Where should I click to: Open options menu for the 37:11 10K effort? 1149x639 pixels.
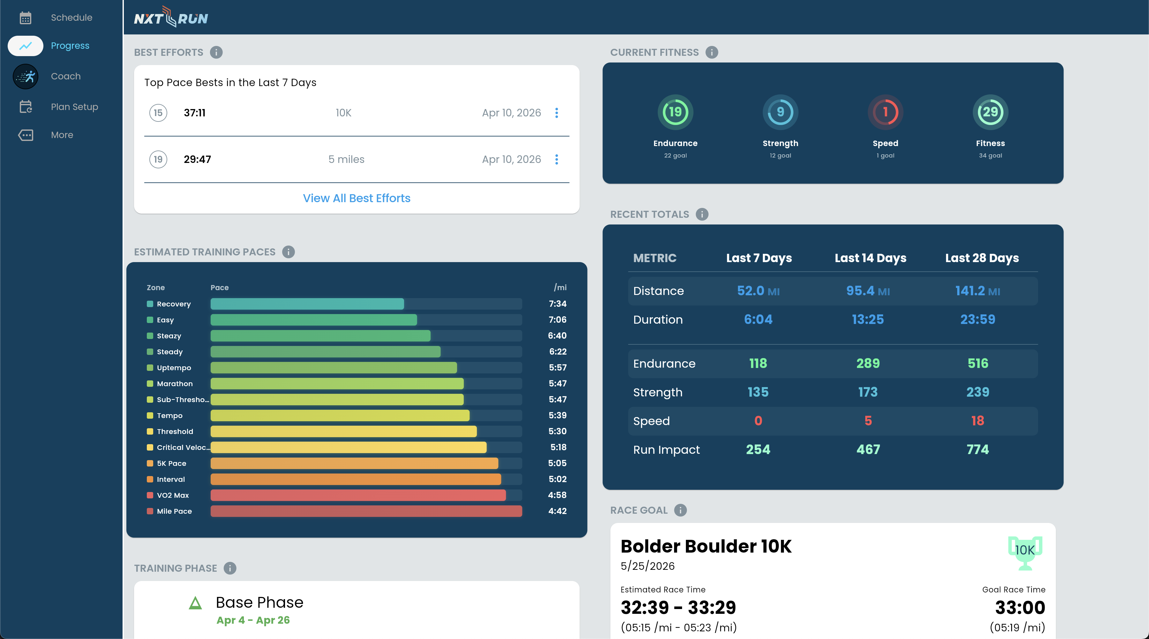coord(557,113)
